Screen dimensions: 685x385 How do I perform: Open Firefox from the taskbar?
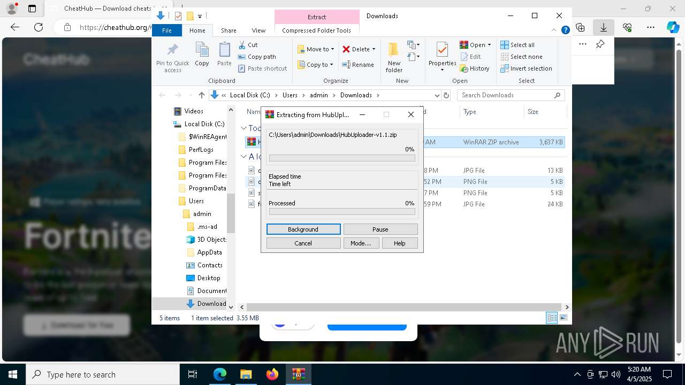click(272, 374)
